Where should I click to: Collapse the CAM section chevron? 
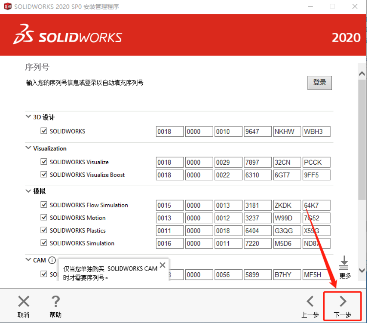pos(28,260)
